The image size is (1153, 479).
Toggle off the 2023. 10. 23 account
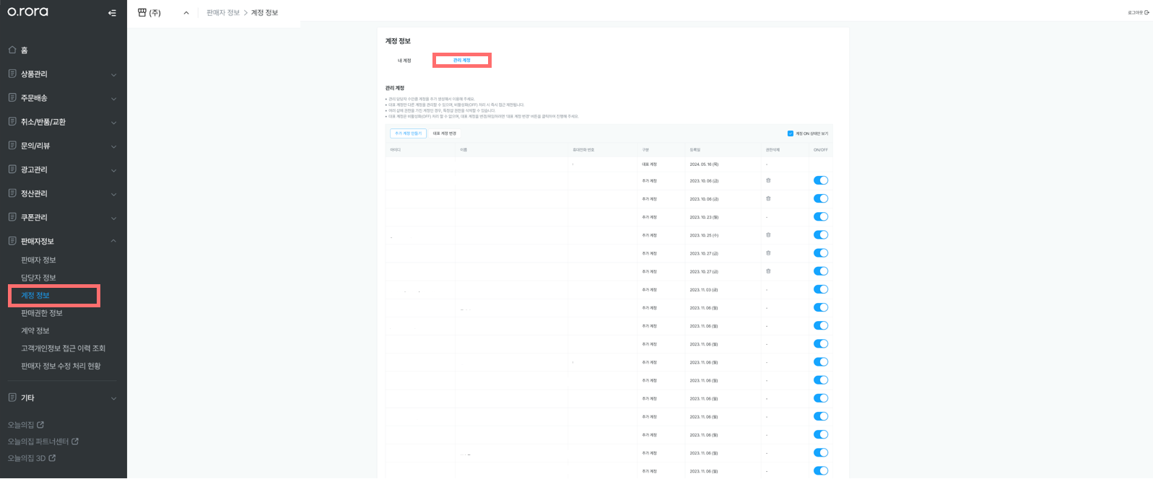[821, 217]
